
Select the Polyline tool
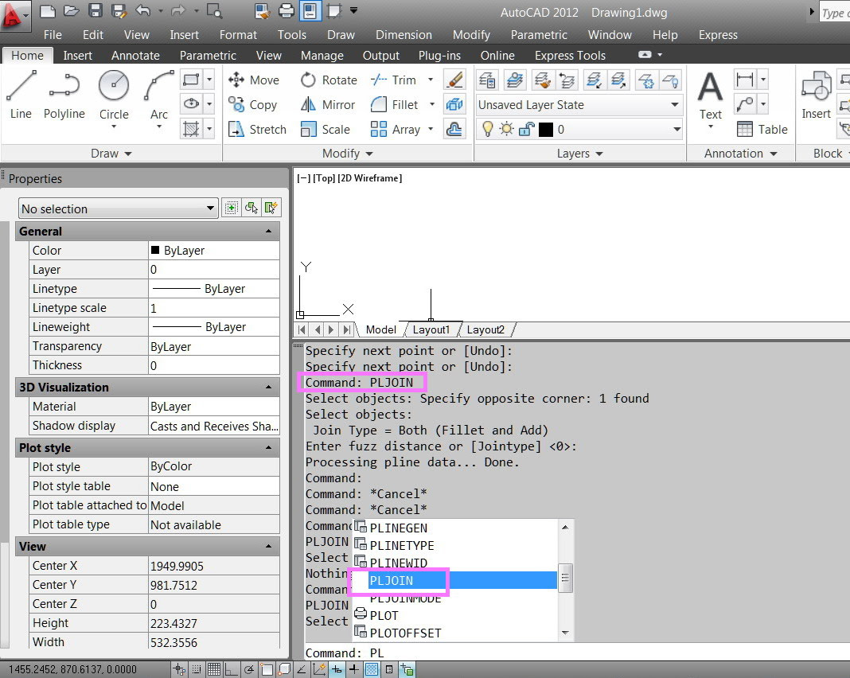tap(64, 94)
